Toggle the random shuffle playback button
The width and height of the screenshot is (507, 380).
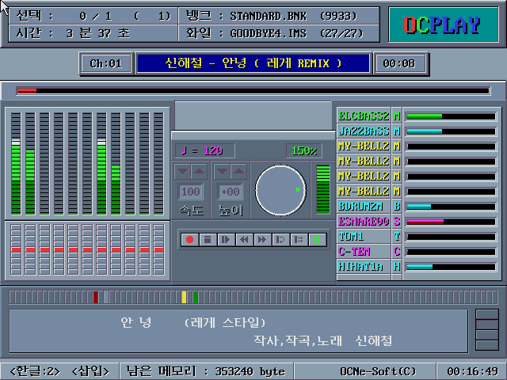point(298,239)
